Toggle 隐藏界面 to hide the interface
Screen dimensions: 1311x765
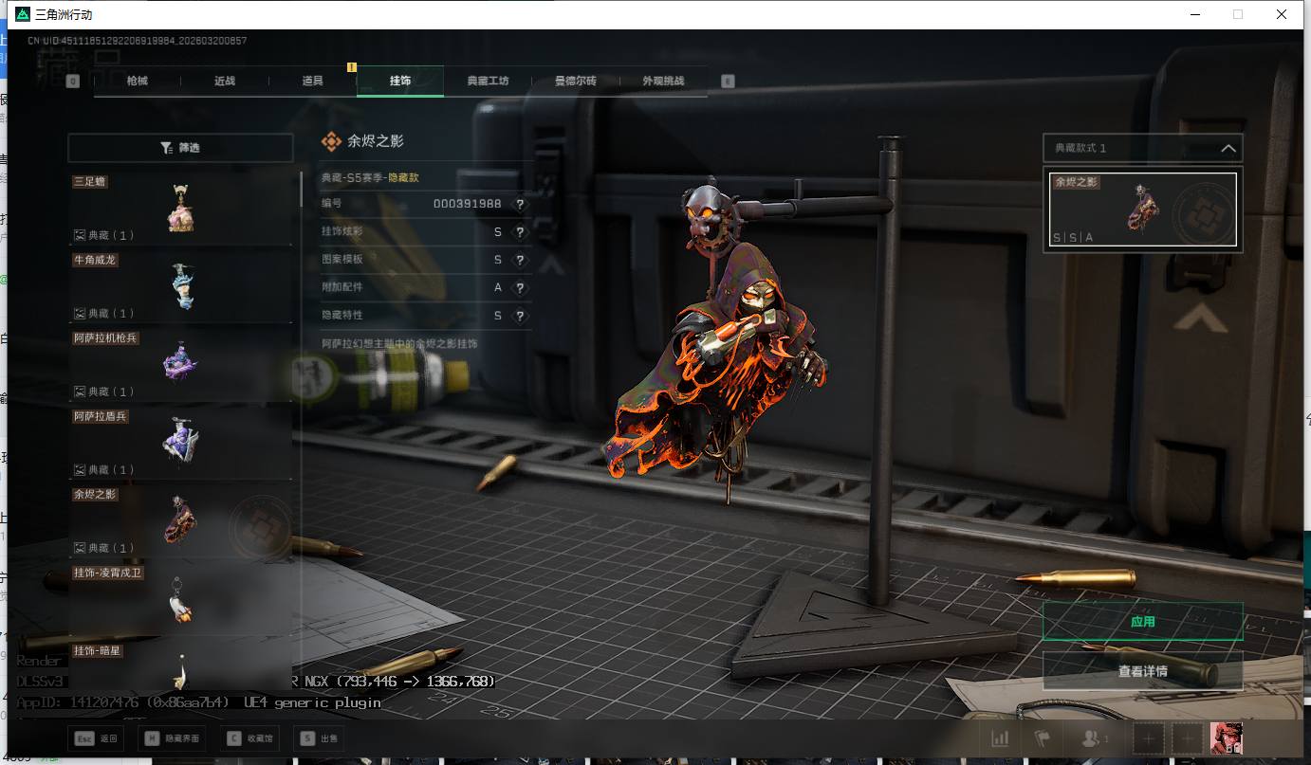tap(173, 738)
